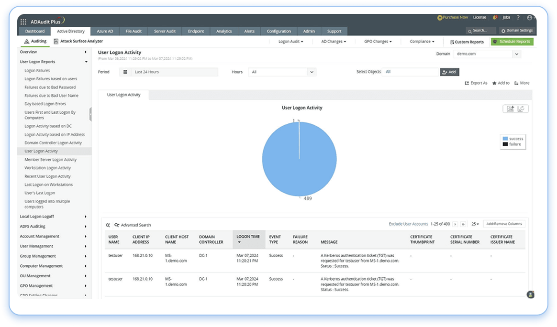The width and height of the screenshot is (557, 327).
Task: Select Logon Failures report
Action: point(37,71)
